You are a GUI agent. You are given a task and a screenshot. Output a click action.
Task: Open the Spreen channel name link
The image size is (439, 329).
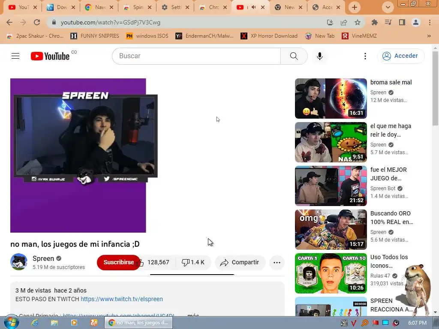pyautogui.click(x=43, y=258)
